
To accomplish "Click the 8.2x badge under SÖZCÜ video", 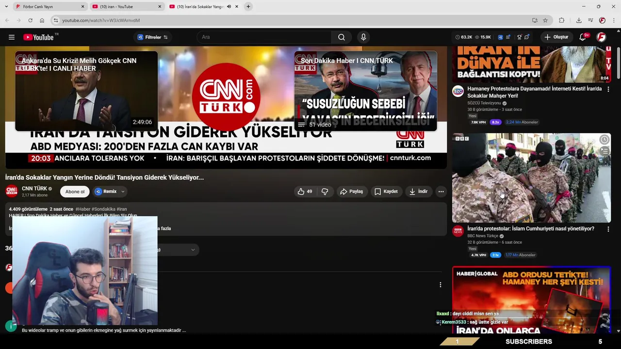I will (495, 122).
